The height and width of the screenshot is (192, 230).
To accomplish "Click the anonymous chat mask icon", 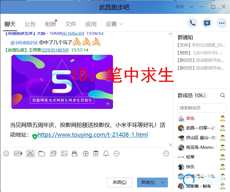I will [x=75, y=154].
